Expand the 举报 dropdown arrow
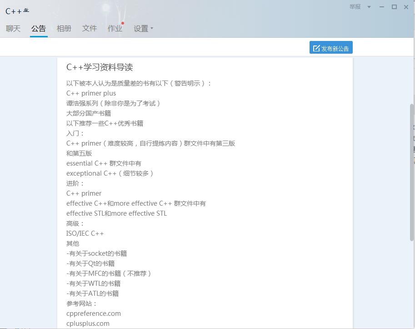Viewport: 415px width, 329px height. (370, 7)
